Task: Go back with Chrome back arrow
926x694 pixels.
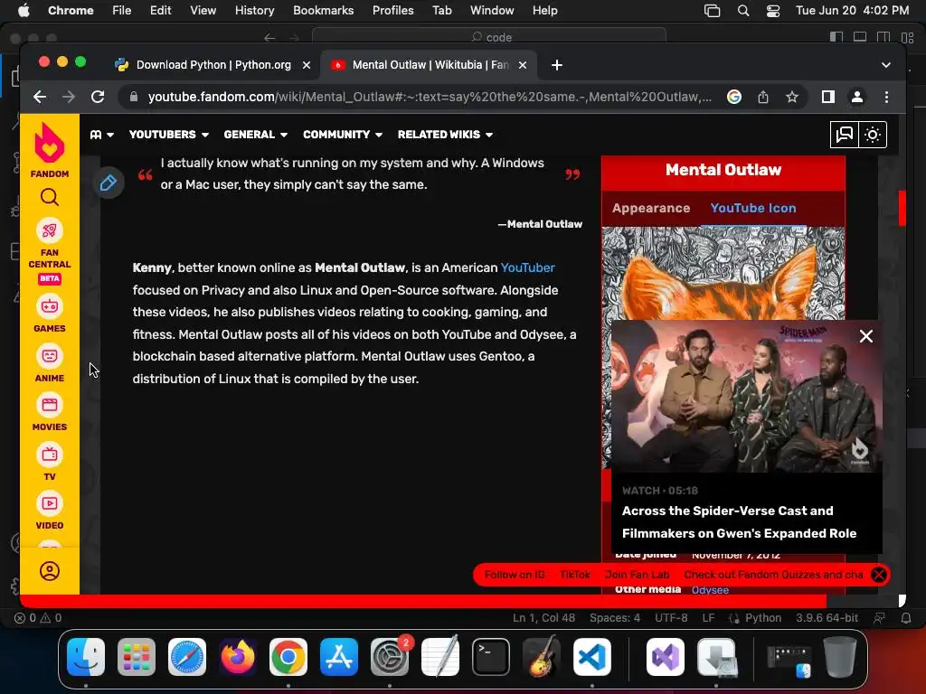Action: (x=40, y=97)
